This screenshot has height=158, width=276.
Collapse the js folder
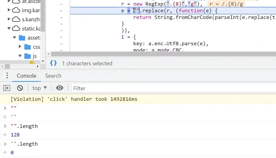click(20, 56)
